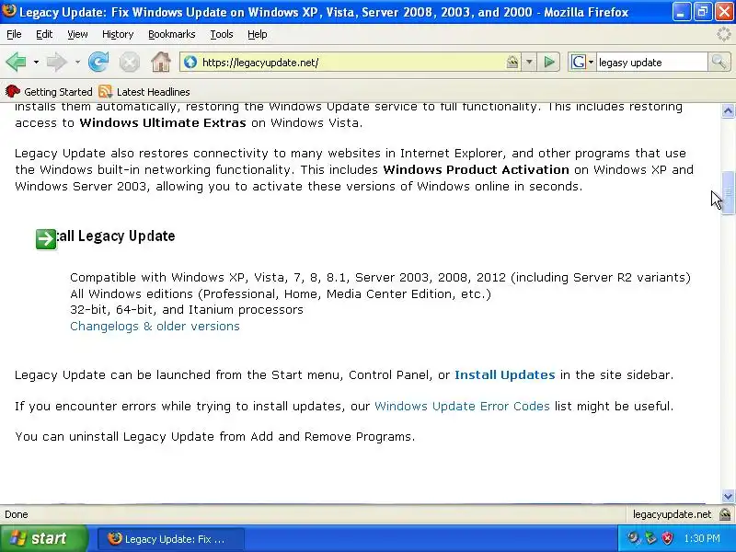The width and height of the screenshot is (736, 552).
Task: Click the Back navigation arrow
Action: (x=16, y=62)
